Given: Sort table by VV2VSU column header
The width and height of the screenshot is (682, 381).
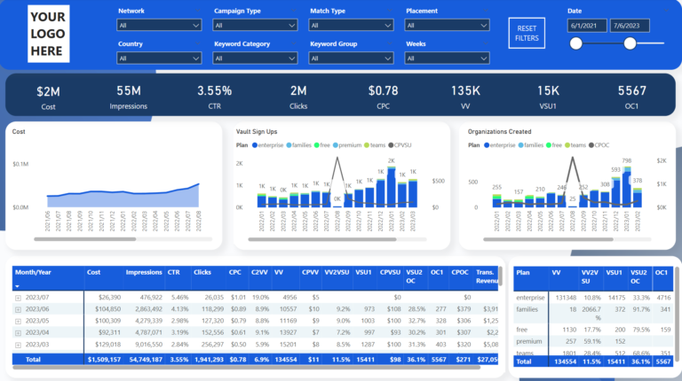Looking at the screenshot, I should (337, 272).
